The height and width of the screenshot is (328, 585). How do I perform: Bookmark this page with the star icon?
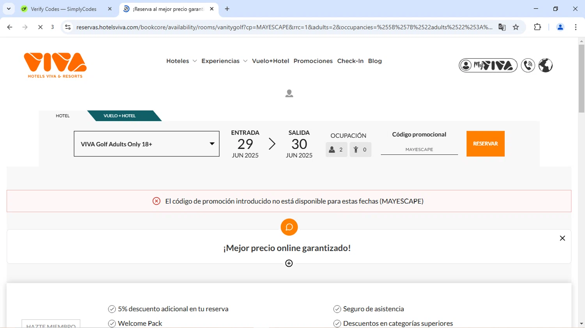tap(516, 27)
